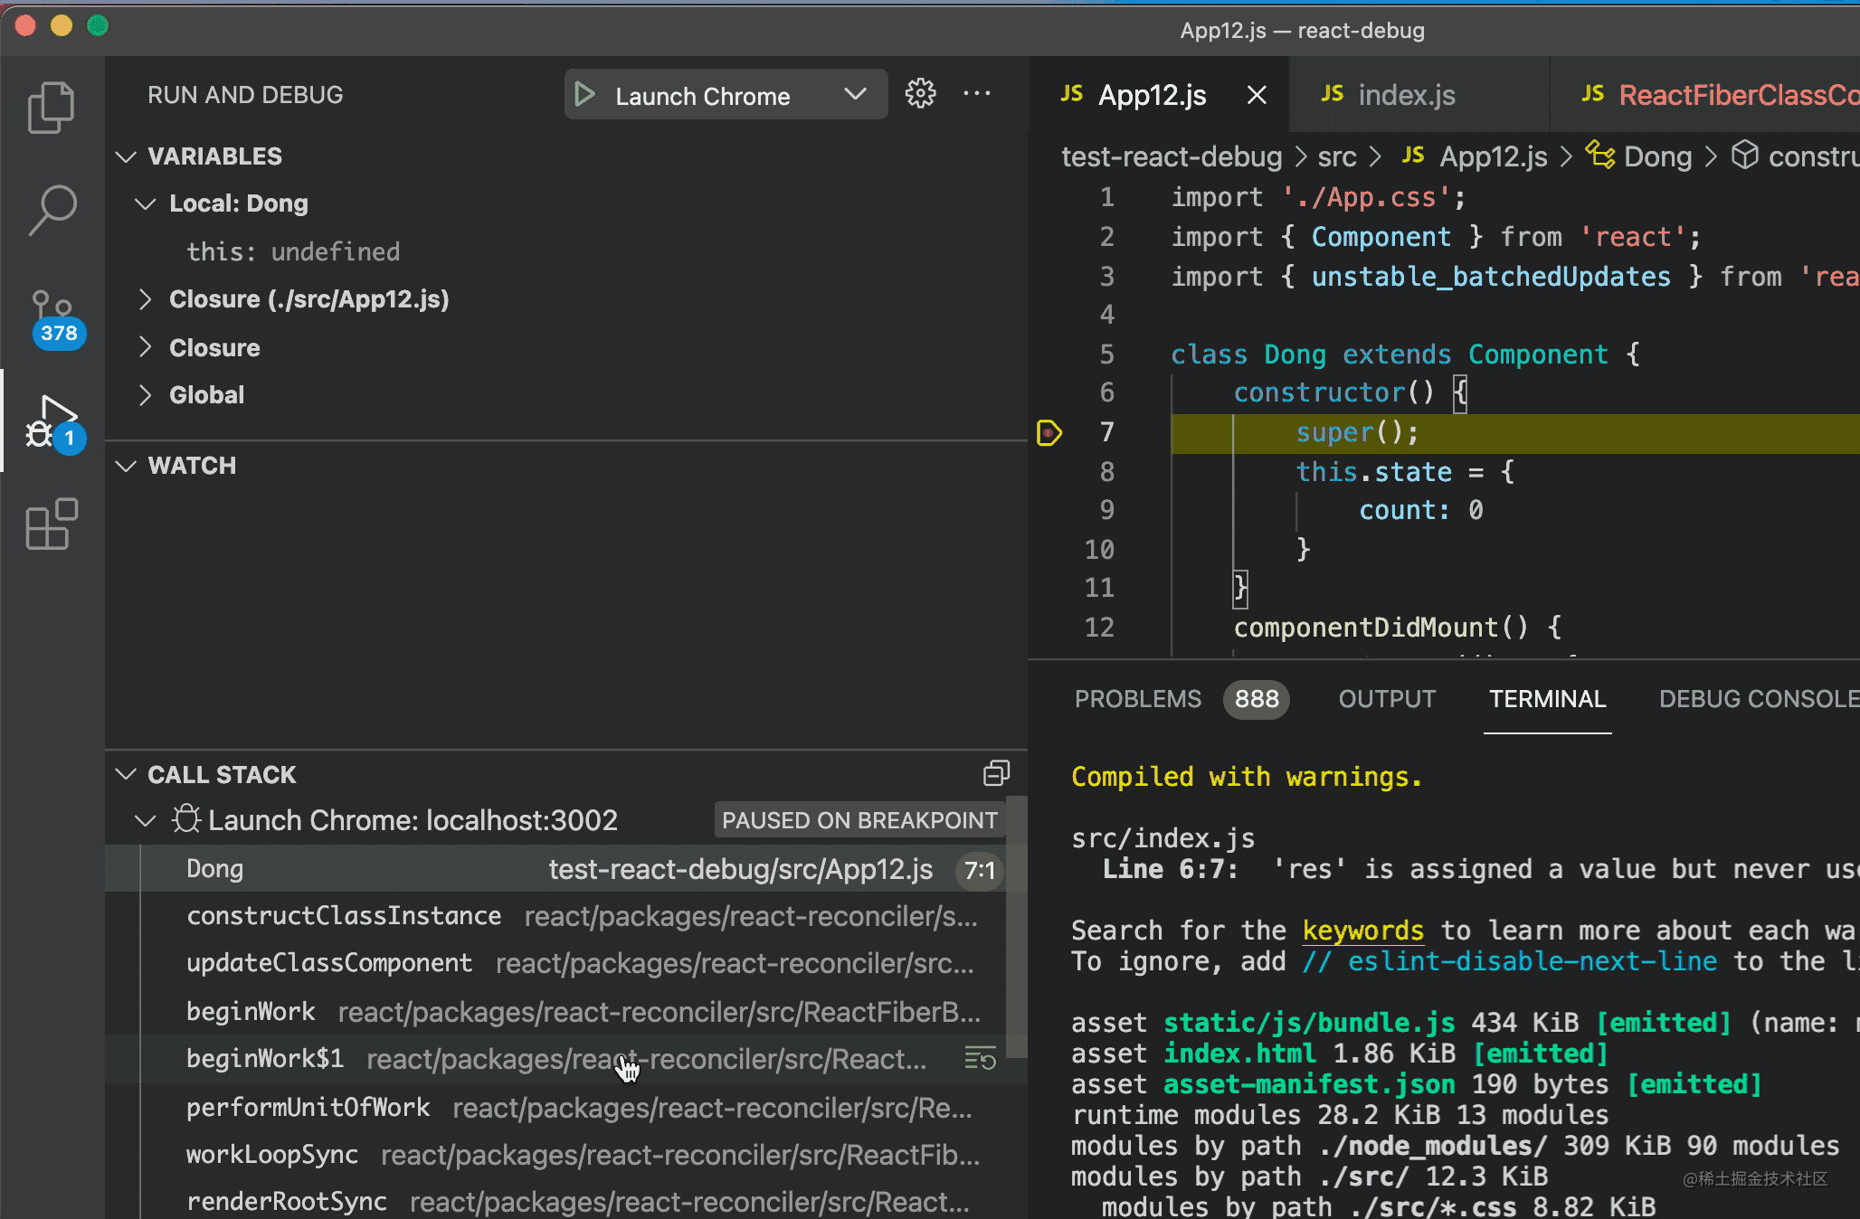The width and height of the screenshot is (1860, 1219).
Task: Open the Search view icon
Action: (52, 210)
